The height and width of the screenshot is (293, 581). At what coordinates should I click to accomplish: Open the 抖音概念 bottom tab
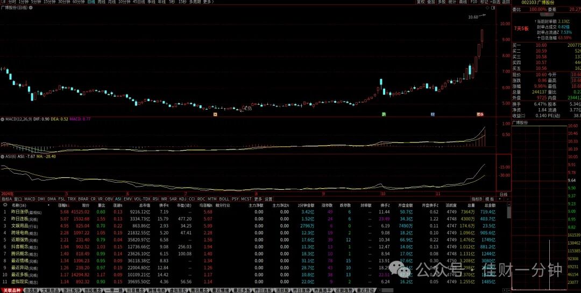(136, 290)
